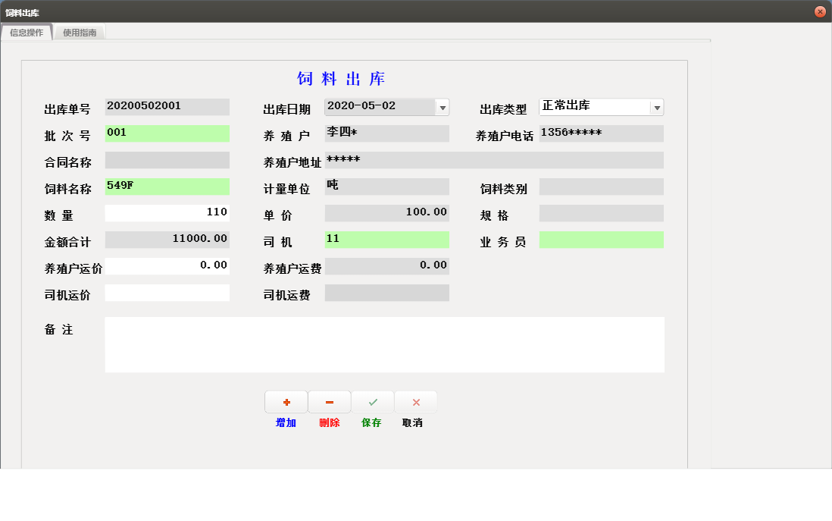Open the 使用指南 tab
The height and width of the screenshot is (521, 832).
pos(80,33)
